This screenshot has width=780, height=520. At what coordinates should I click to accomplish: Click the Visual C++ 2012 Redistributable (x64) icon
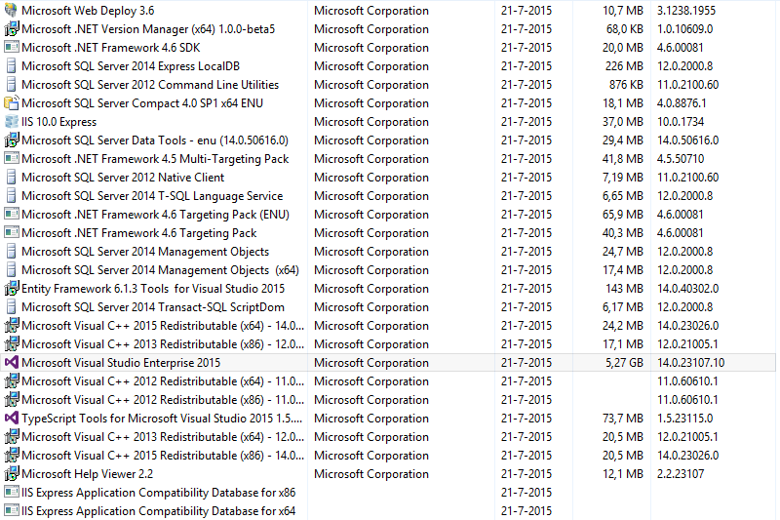[x=12, y=381]
